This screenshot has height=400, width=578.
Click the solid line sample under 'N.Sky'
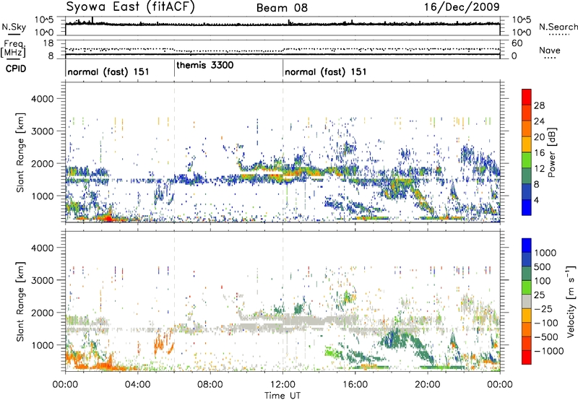[x=14, y=34]
